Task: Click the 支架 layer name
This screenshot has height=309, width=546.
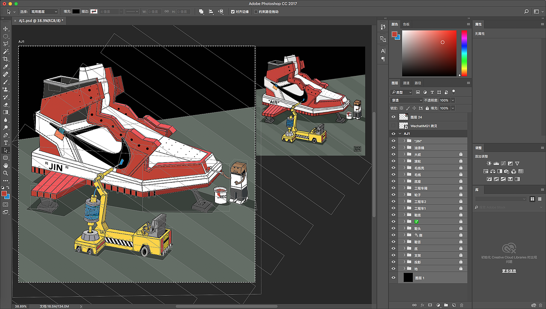Action: click(417, 255)
